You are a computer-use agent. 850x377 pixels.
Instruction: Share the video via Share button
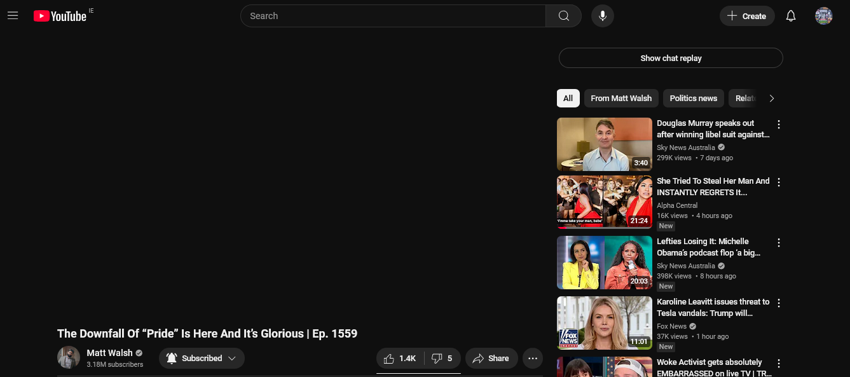coord(491,359)
